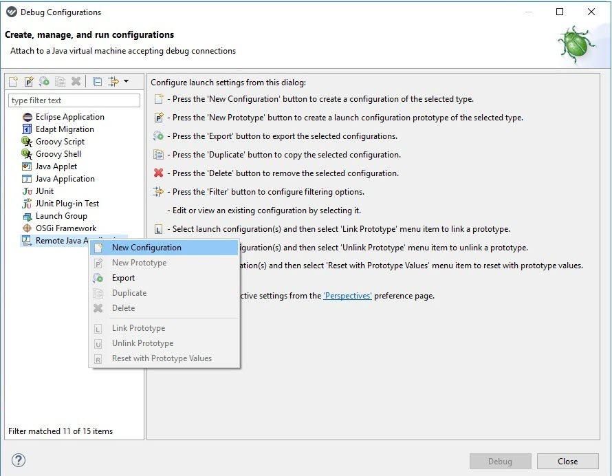Screen dimensions: 612x476
Task: Choose Link Prototype from context menu
Action: [x=164, y=328]
